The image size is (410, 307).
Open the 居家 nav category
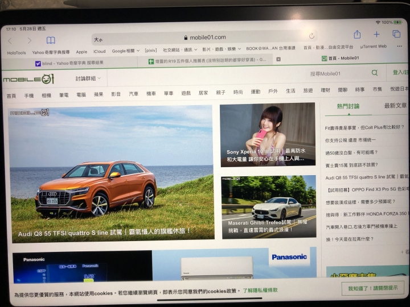pos(203,93)
